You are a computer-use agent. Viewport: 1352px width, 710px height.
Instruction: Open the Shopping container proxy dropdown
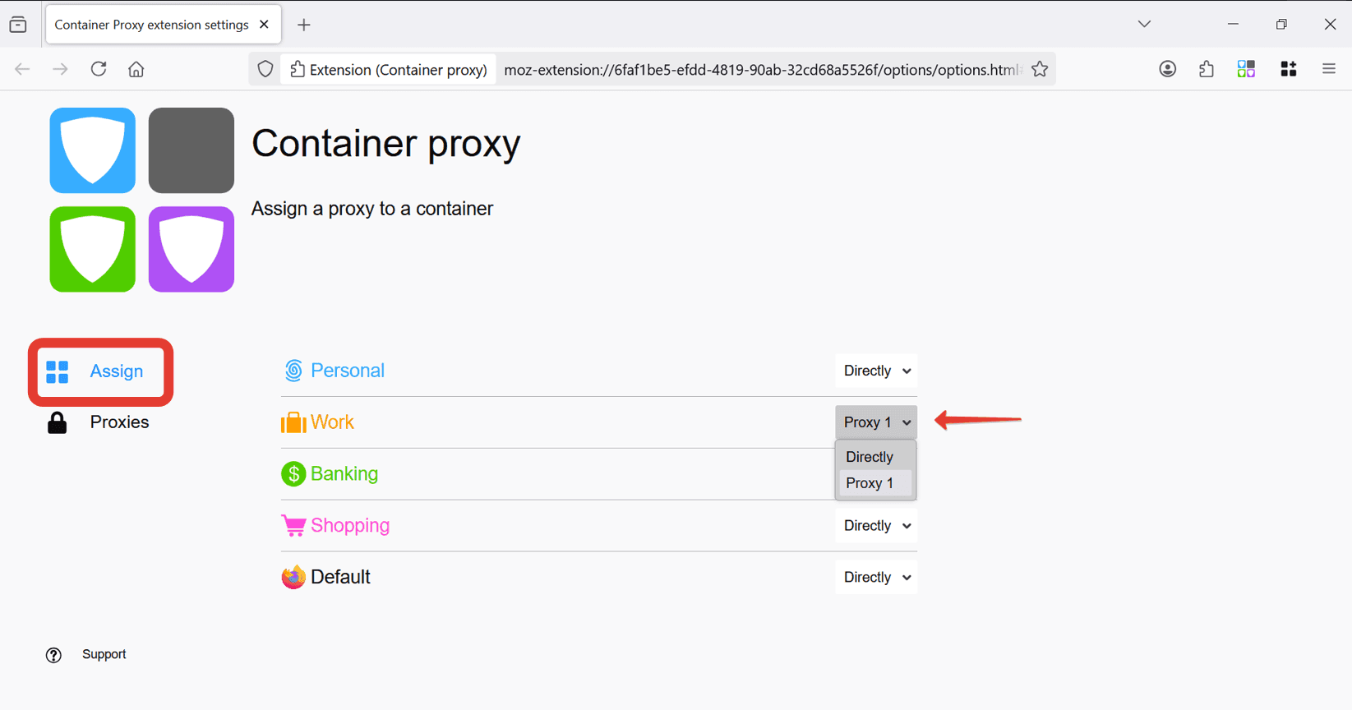pos(876,526)
